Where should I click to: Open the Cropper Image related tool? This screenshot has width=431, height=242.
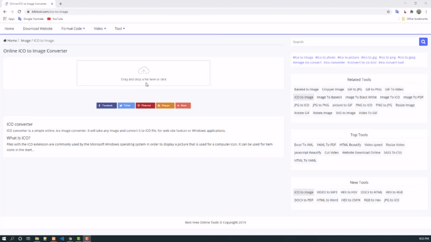(x=333, y=89)
